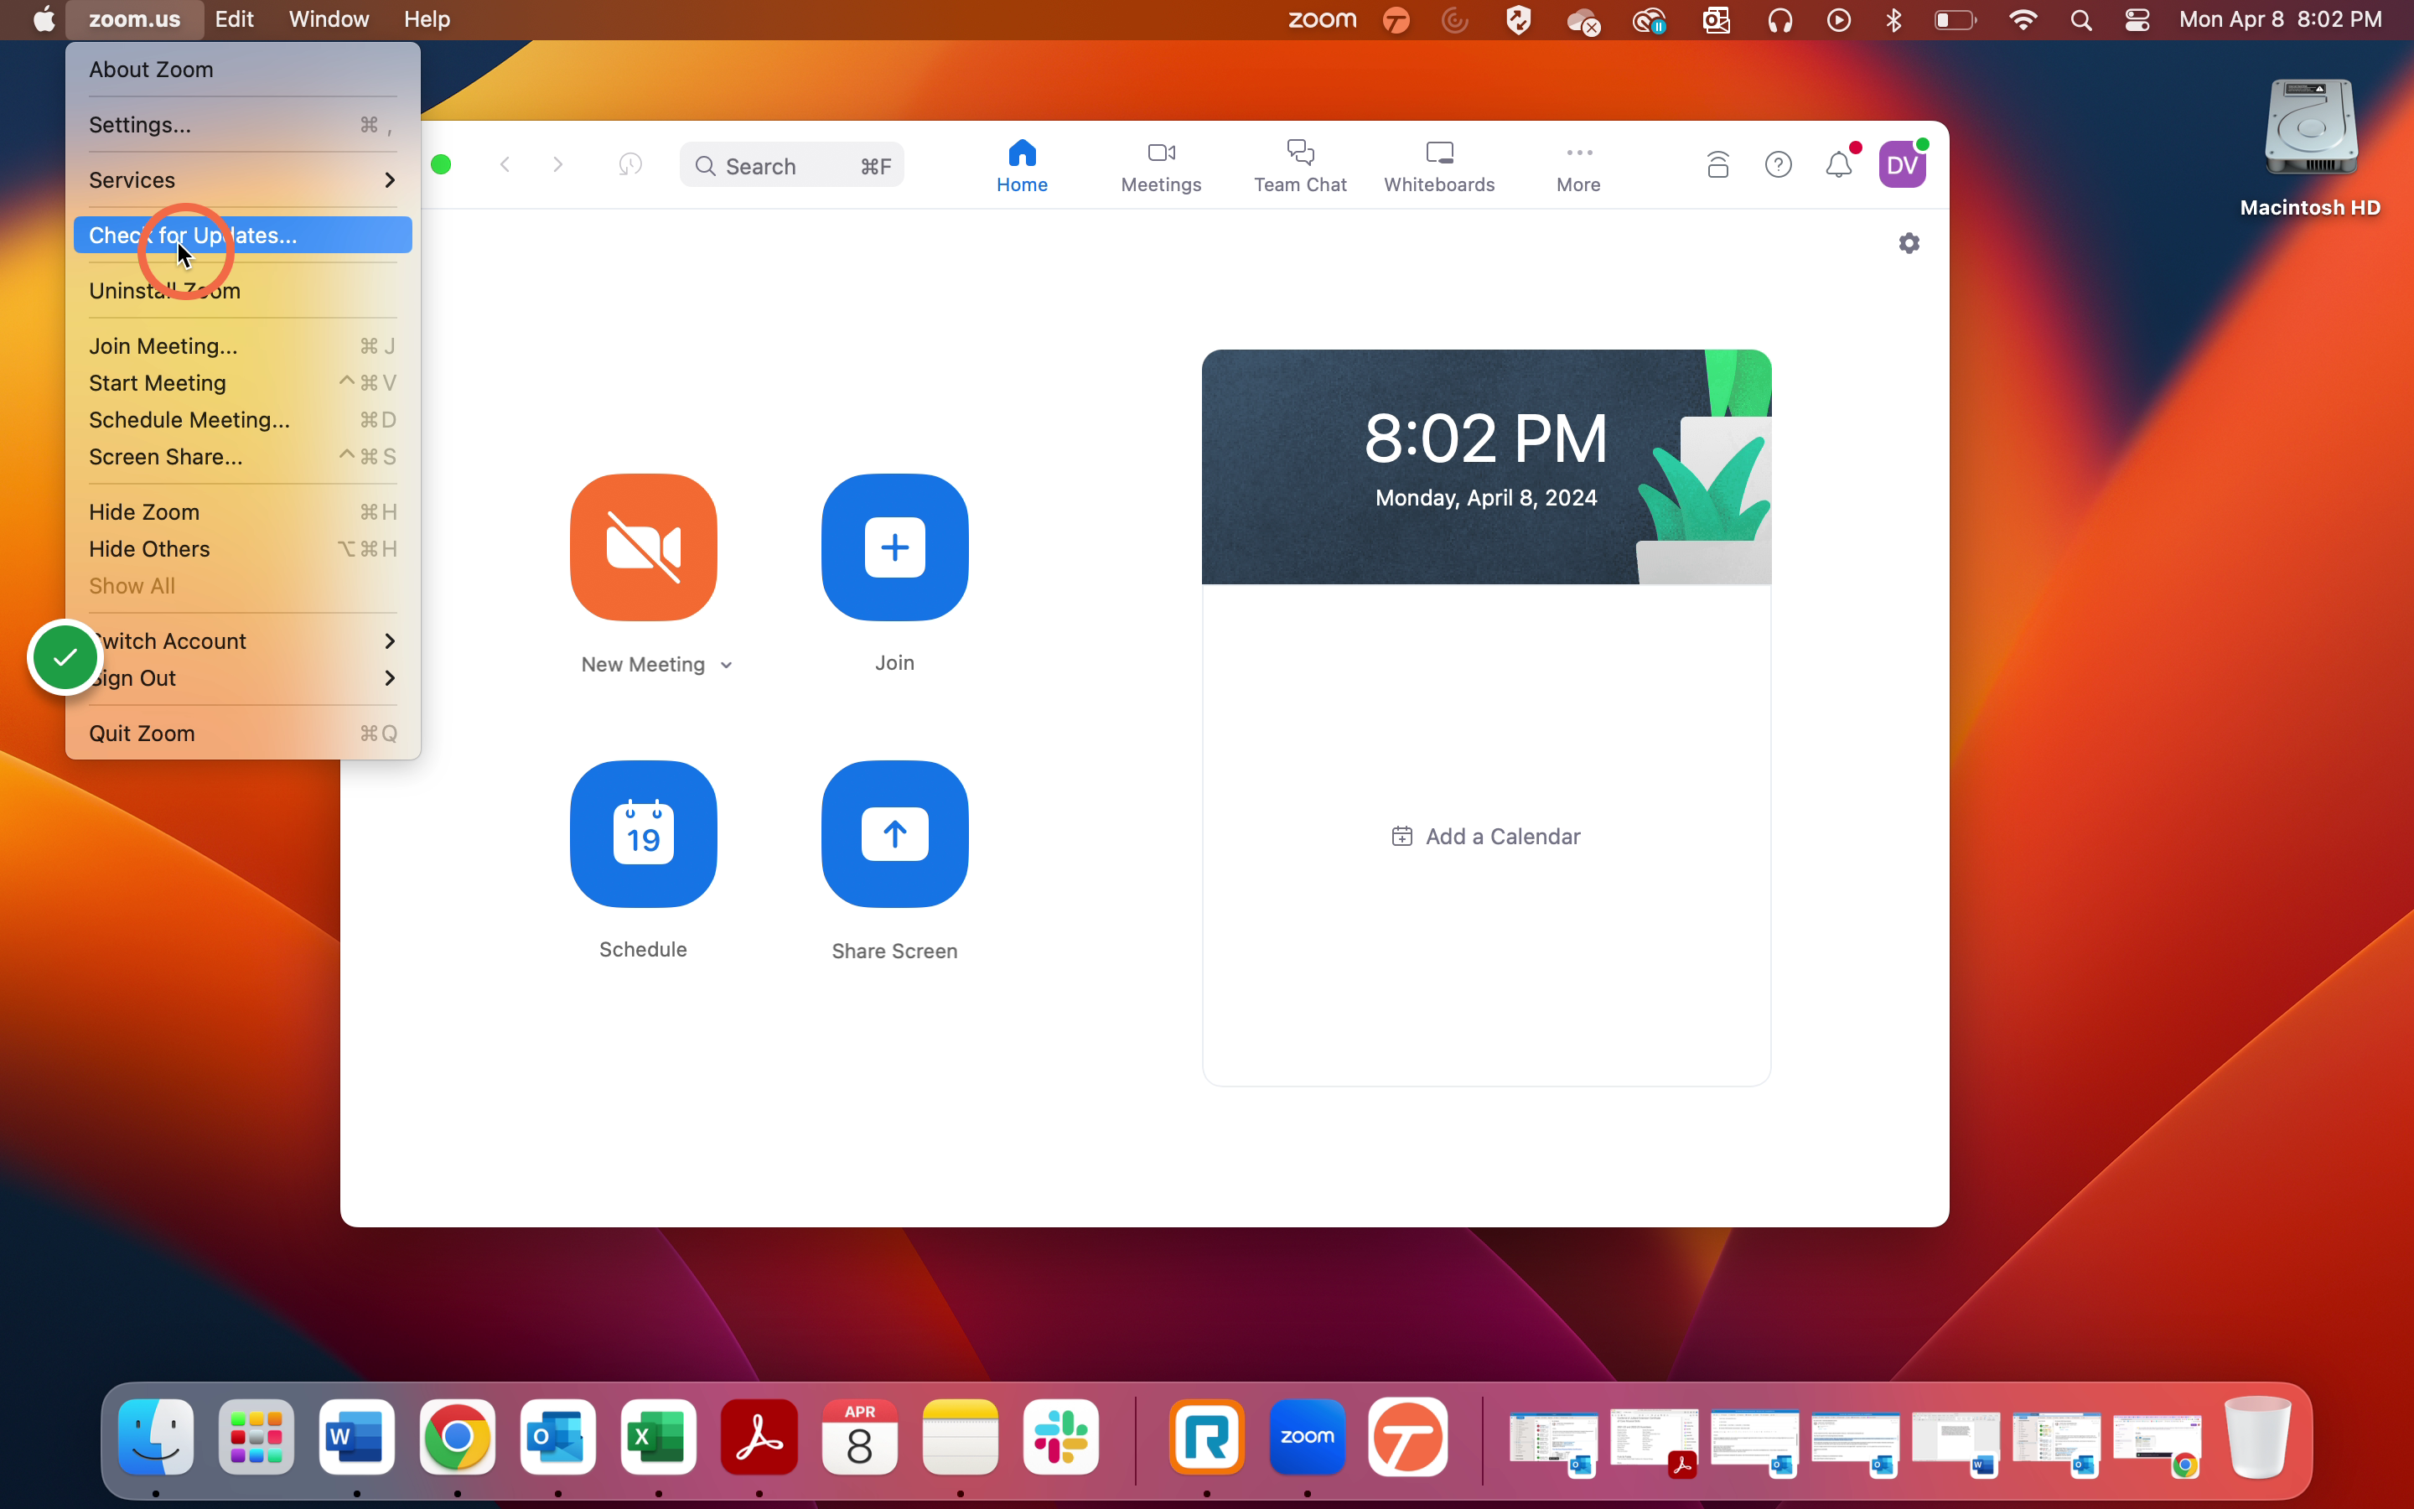Click the Share Screen arrow icon
The height and width of the screenshot is (1509, 2414).
pyautogui.click(x=895, y=834)
